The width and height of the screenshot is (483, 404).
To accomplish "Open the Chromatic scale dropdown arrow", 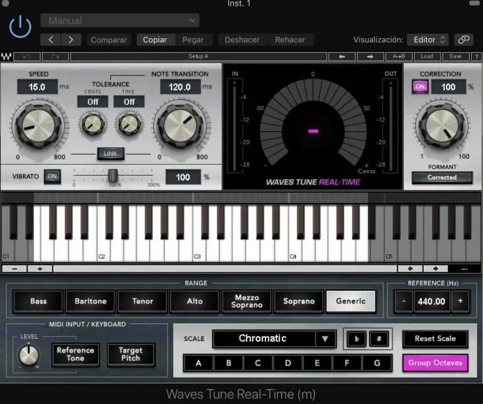I will pos(325,339).
